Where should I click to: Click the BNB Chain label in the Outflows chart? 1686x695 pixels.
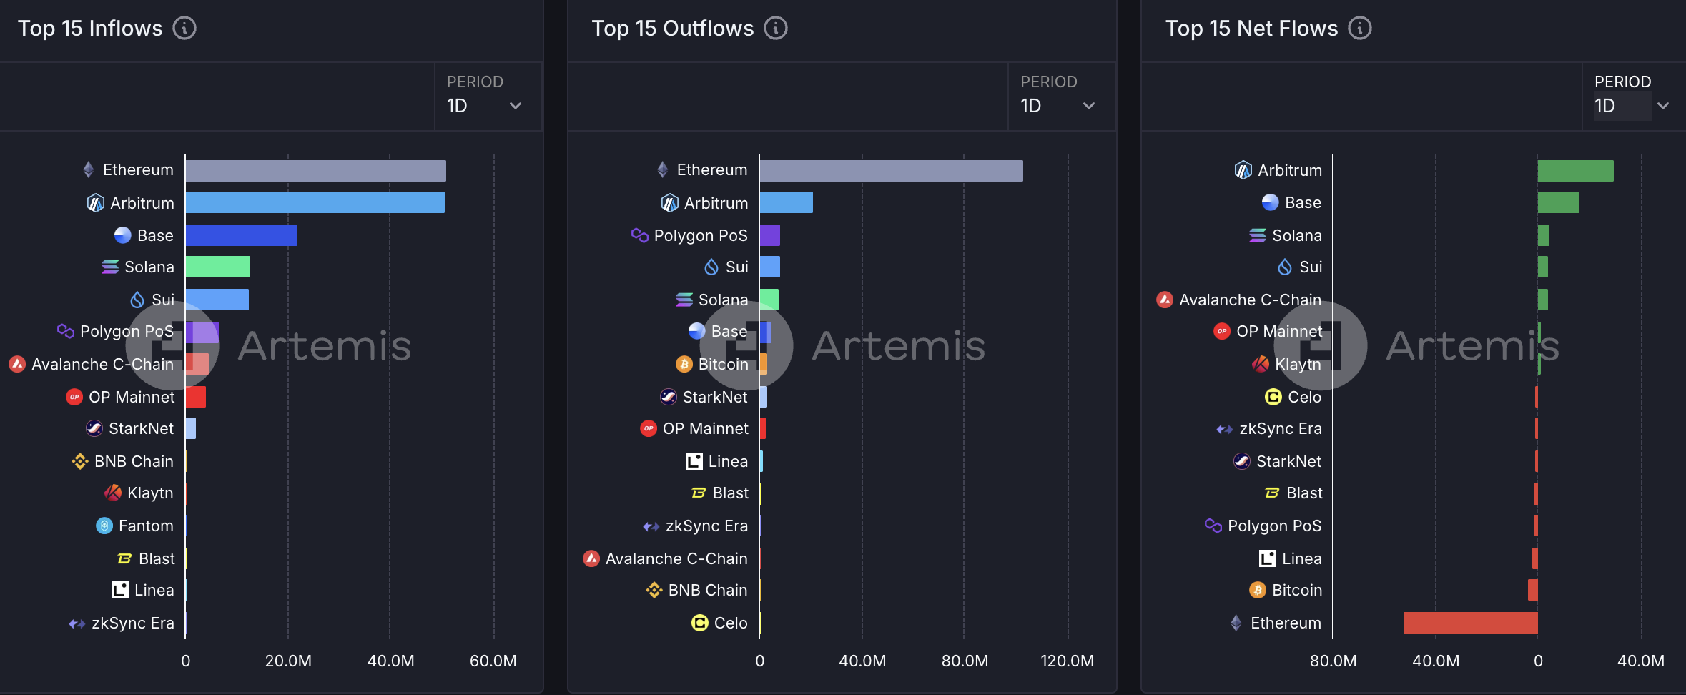(x=708, y=590)
